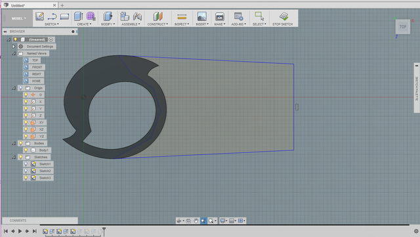
Task: Select the Line/Arc sketch tool
Action: click(52, 16)
